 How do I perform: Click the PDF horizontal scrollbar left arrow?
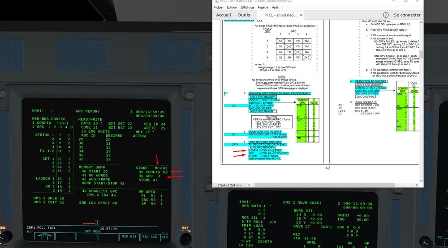pyautogui.click(x=249, y=185)
